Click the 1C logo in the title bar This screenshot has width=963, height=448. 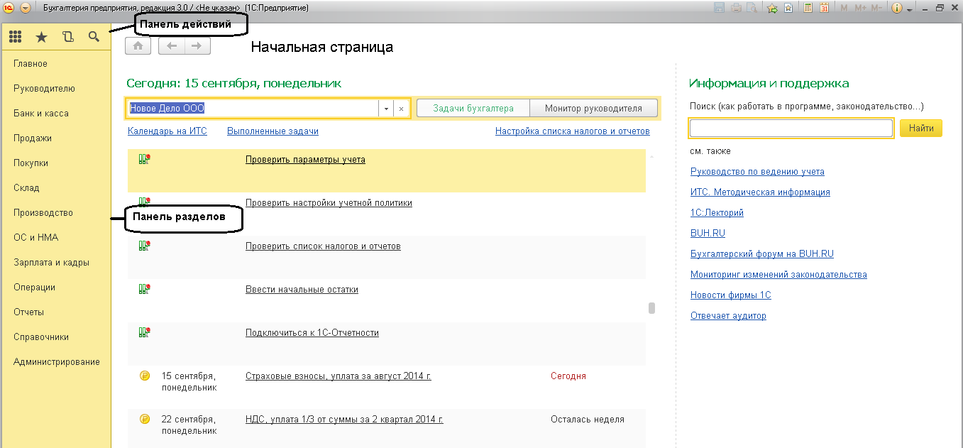click(9, 8)
